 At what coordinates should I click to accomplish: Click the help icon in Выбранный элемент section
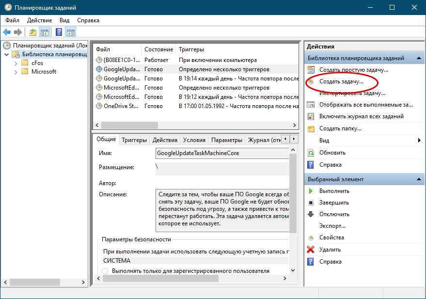[311, 262]
